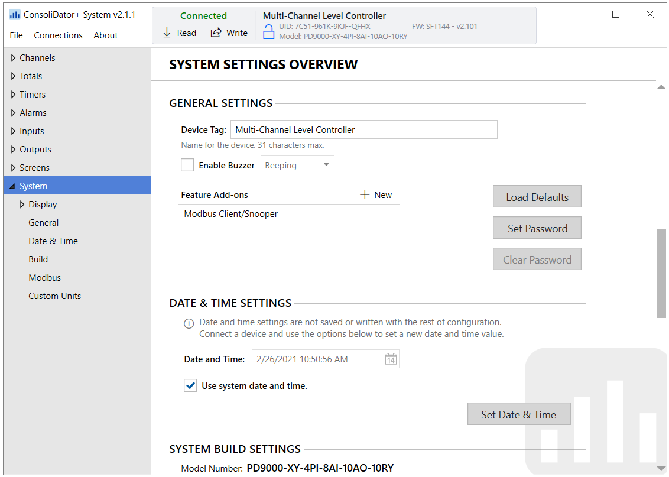
Task: Expand the Screens tree node
Action: point(13,168)
